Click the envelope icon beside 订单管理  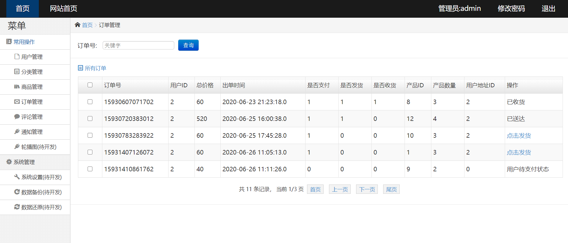[x=17, y=101]
